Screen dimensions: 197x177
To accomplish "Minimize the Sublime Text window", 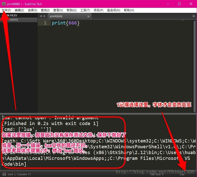I will click(168, 4).
